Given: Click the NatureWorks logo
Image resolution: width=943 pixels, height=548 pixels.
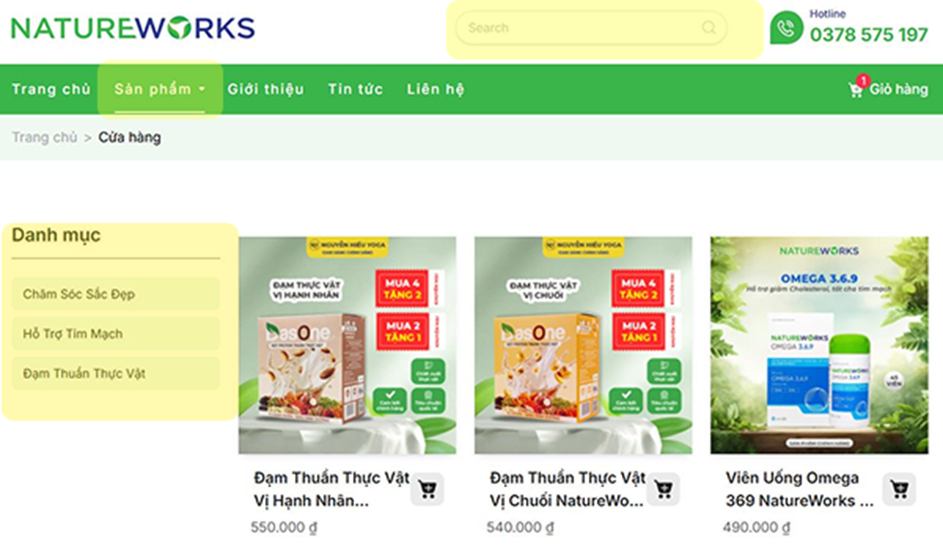Looking at the screenshot, I should 133,28.
